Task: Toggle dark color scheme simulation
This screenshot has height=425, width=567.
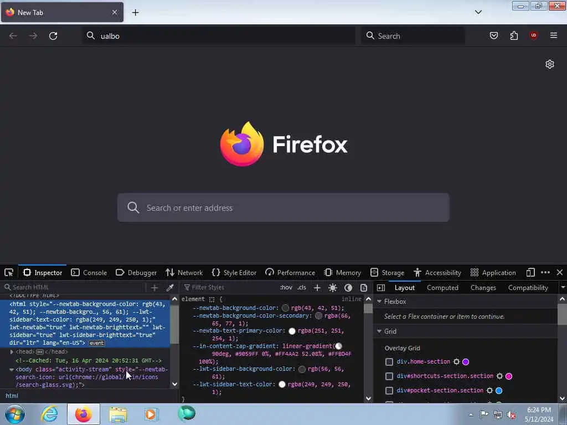Action: pyautogui.click(x=348, y=288)
